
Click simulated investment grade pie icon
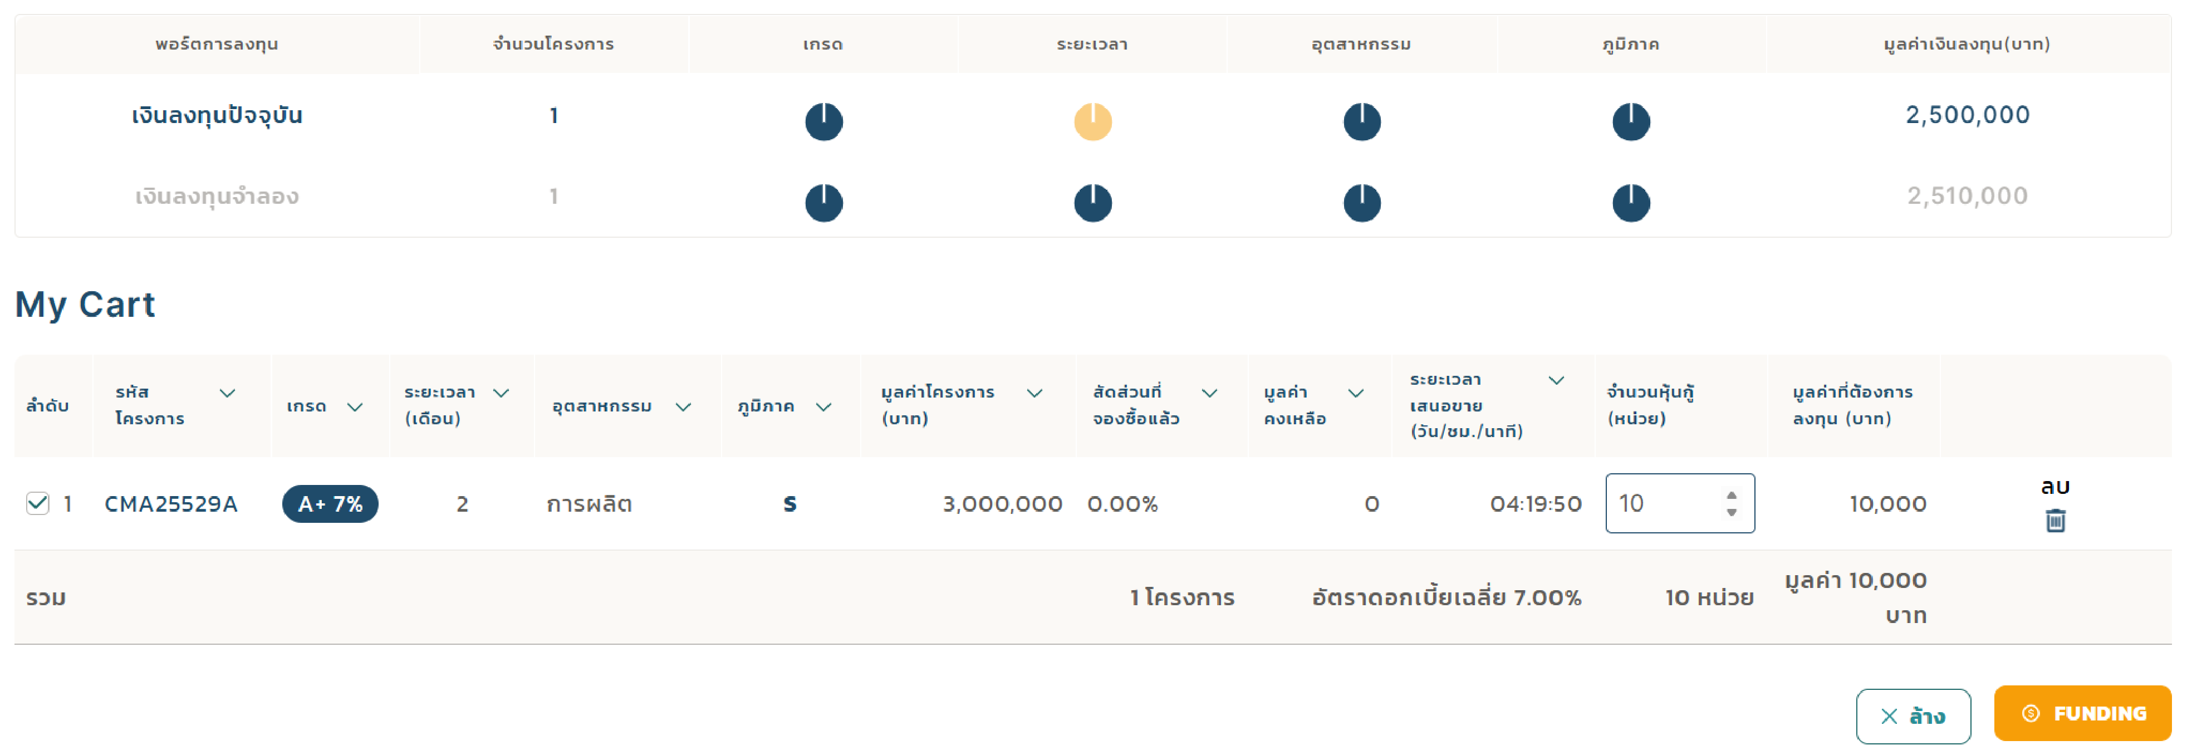coord(823,203)
